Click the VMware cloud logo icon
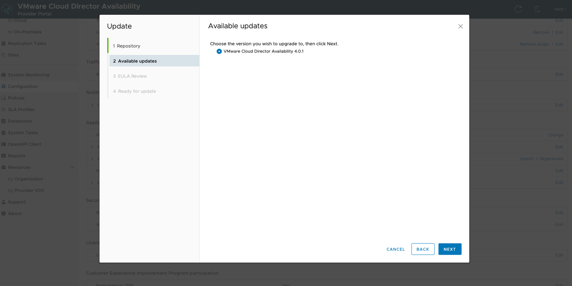This screenshot has width=572, height=286. coord(7,9)
